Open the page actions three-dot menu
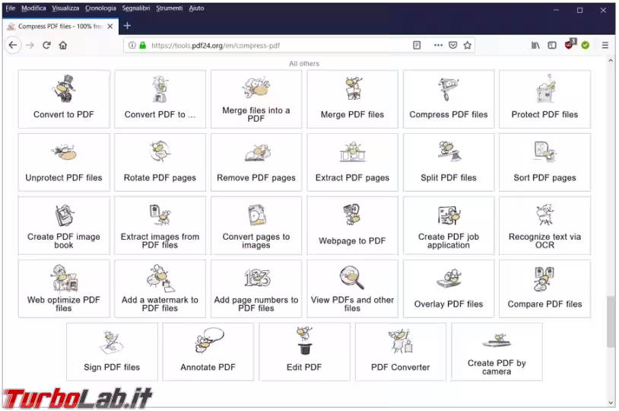This screenshot has width=619, height=411. coord(438,46)
